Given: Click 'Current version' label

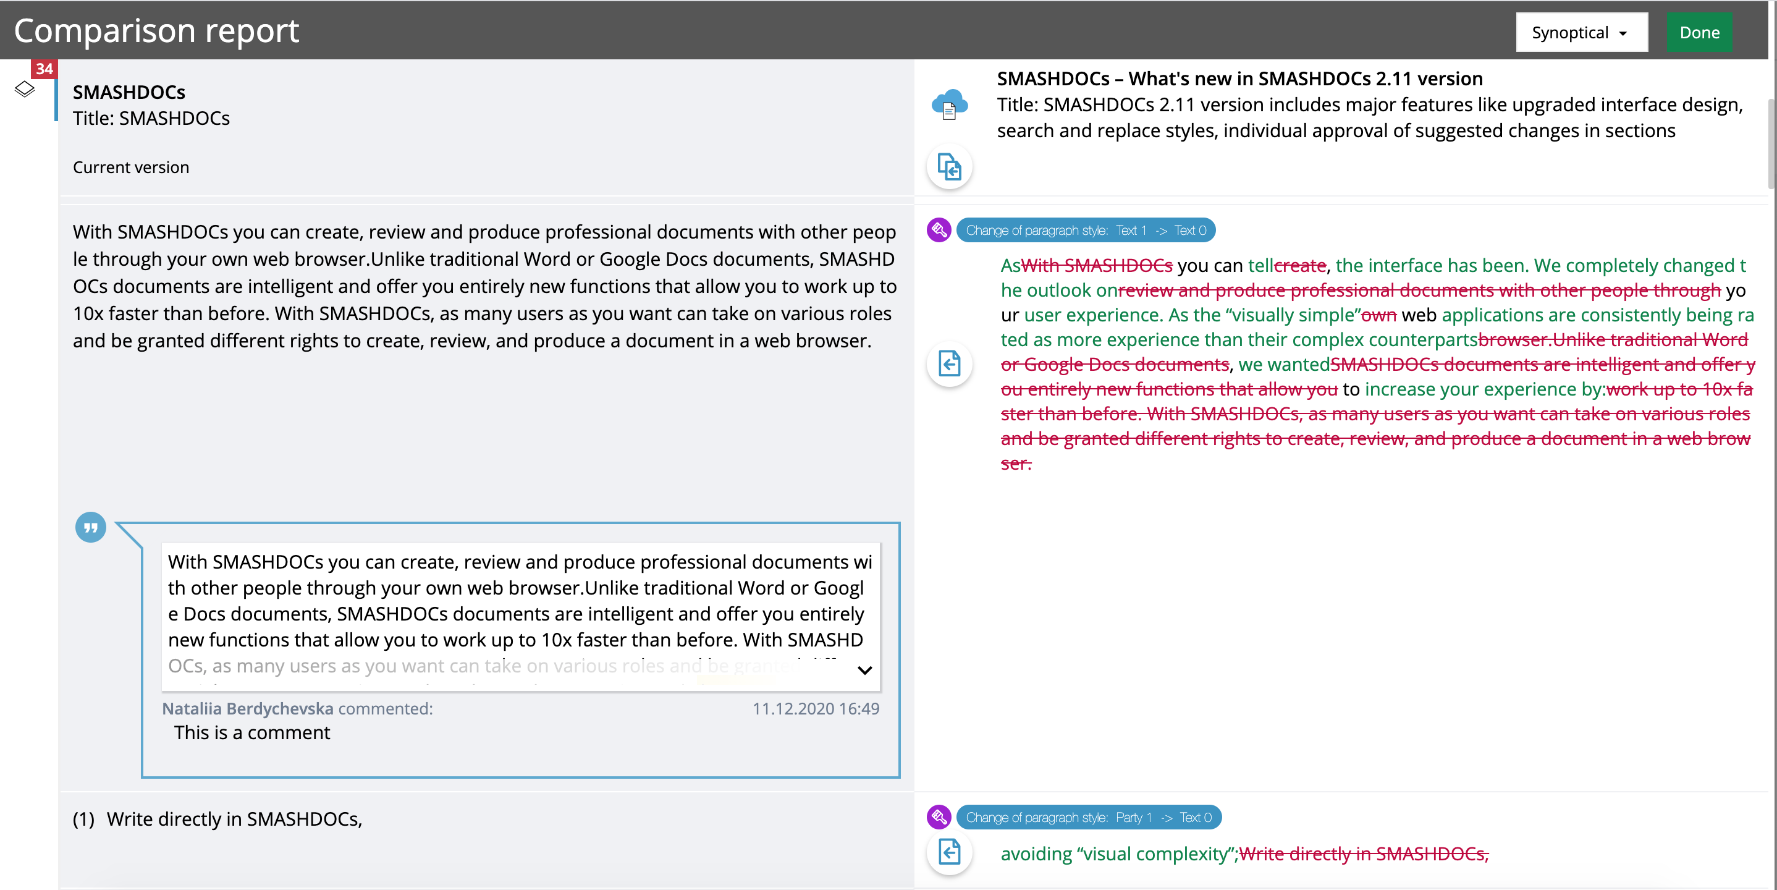Looking at the screenshot, I should coord(131,167).
